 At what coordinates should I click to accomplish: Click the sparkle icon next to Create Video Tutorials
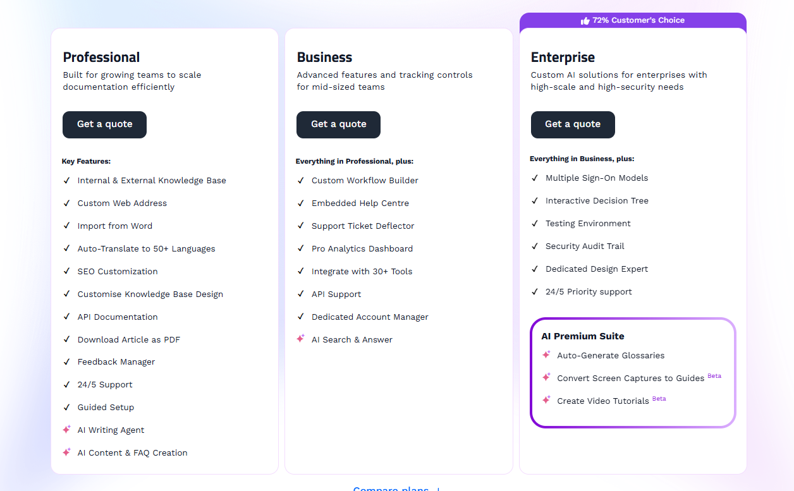[546, 400]
